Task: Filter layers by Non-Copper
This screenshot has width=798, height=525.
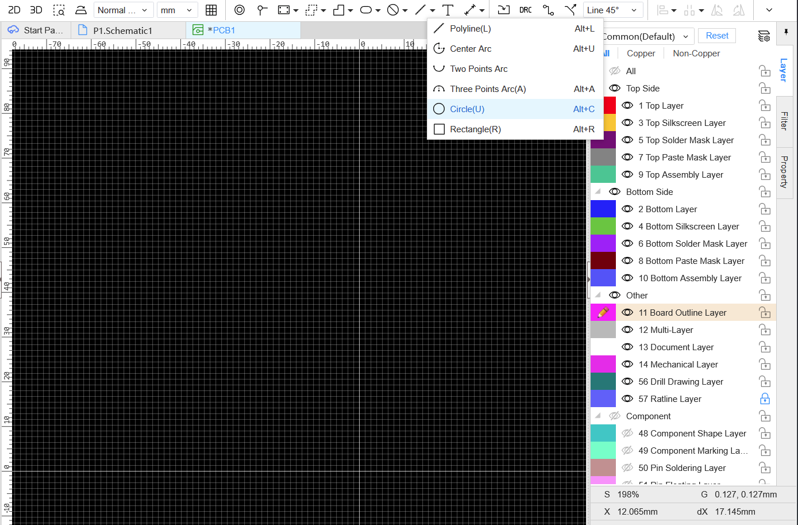Action: coord(696,53)
